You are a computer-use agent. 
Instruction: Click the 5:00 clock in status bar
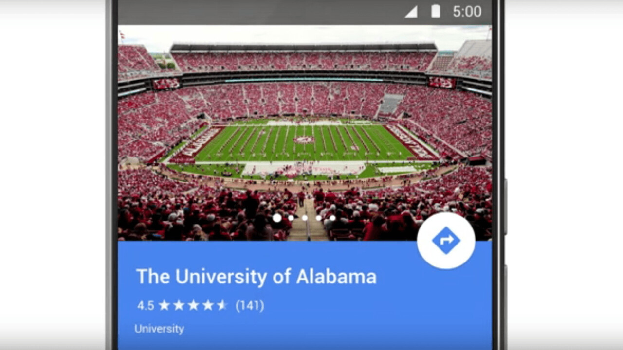tap(467, 12)
